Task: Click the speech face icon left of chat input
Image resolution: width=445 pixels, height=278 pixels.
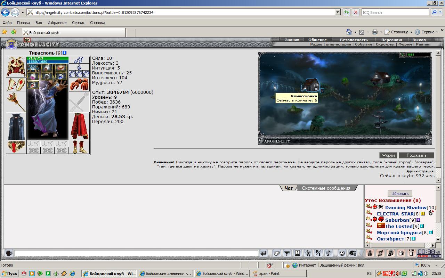Action: coord(9,253)
